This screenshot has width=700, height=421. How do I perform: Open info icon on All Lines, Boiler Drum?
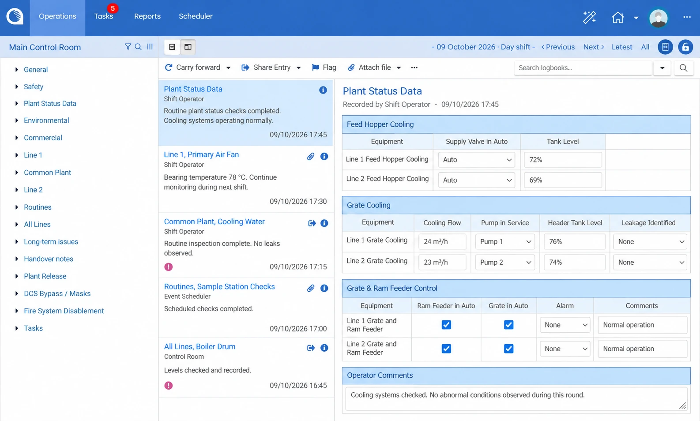(324, 348)
